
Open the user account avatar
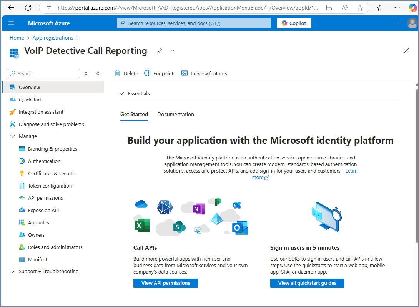point(412,23)
